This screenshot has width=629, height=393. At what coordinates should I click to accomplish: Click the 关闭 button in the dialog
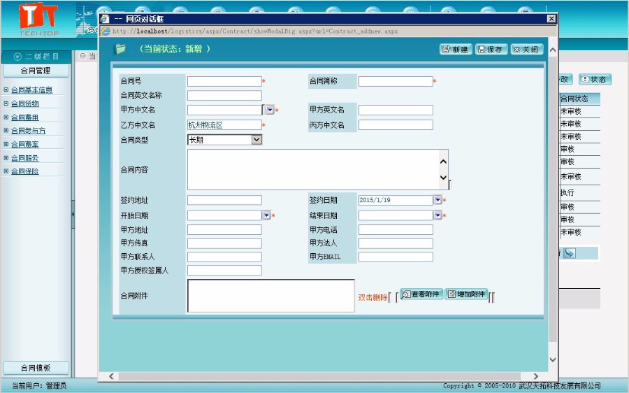pyautogui.click(x=526, y=50)
